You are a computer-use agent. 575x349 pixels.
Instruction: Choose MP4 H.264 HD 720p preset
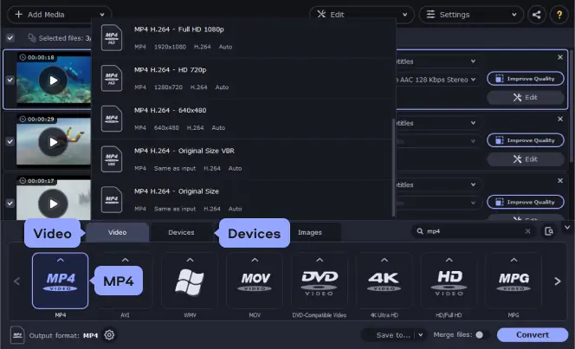click(242, 78)
